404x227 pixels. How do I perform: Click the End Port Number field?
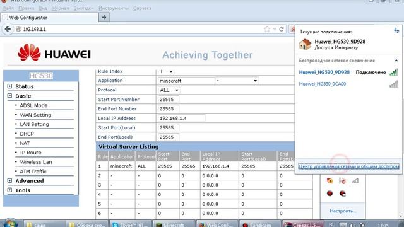click(169, 109)
